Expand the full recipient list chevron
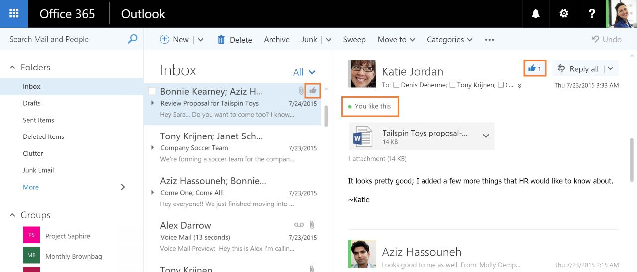The width and height of the screenshot is (637, 272). [519, 86]
